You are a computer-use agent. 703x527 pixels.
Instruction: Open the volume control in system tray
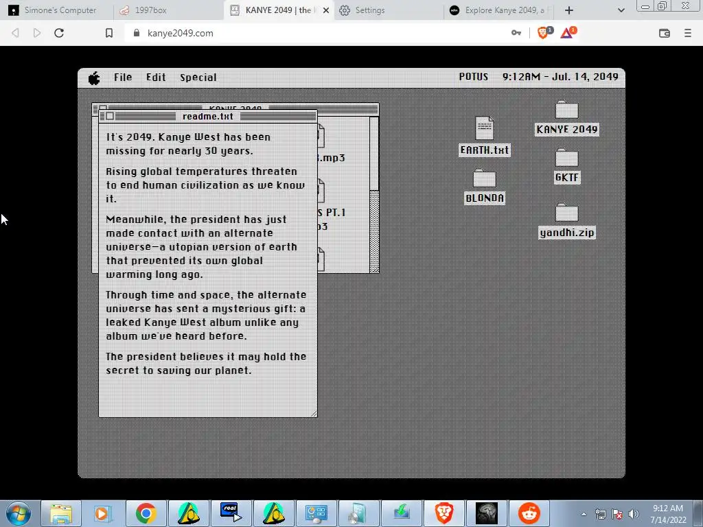point(633,514)
